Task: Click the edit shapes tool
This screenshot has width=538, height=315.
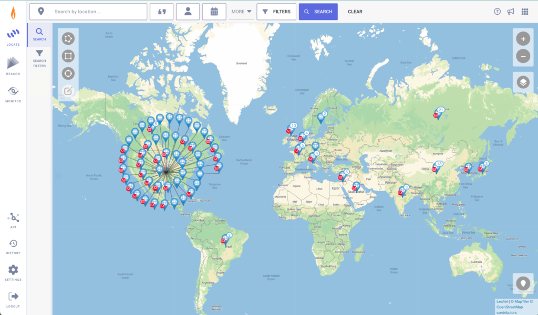Action: coord(68,91)
